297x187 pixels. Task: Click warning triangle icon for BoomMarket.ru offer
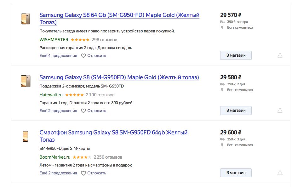[280, 173]
